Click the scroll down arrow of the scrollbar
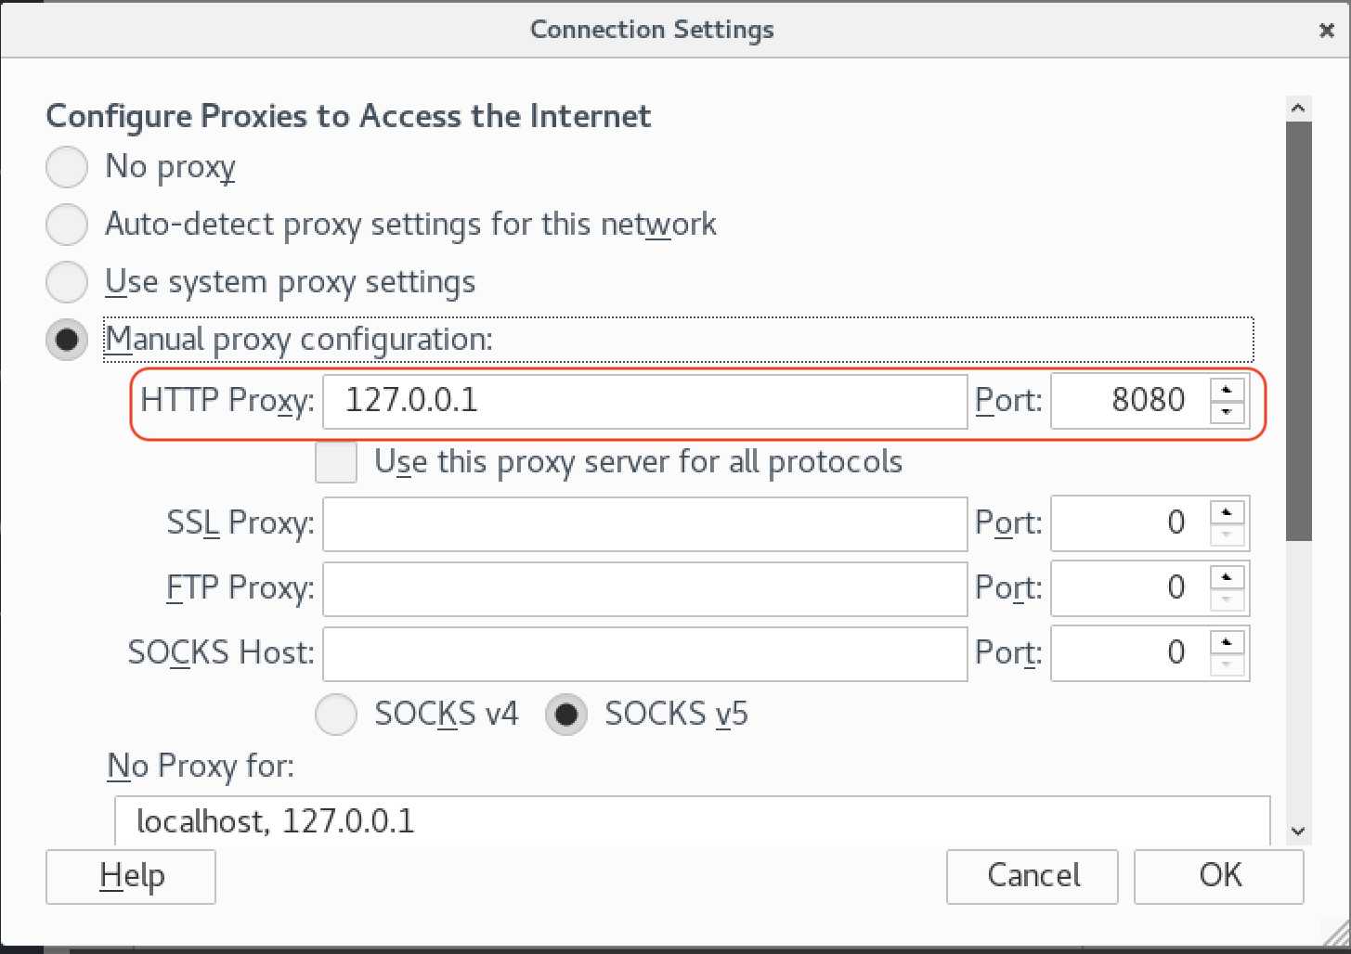The height and width of the screenshot is (954, 1351). coord(1298,832)
